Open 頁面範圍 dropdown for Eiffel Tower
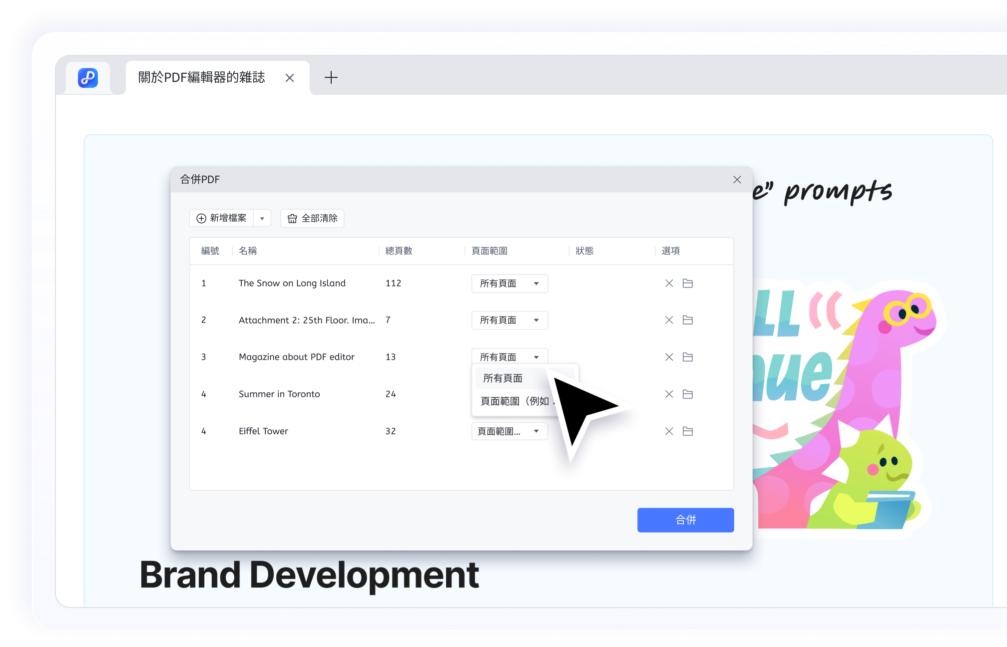The width and height of the screenshot is (1007, 647). 509,431
